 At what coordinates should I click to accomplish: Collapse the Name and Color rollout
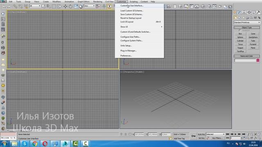click(247, 56)
